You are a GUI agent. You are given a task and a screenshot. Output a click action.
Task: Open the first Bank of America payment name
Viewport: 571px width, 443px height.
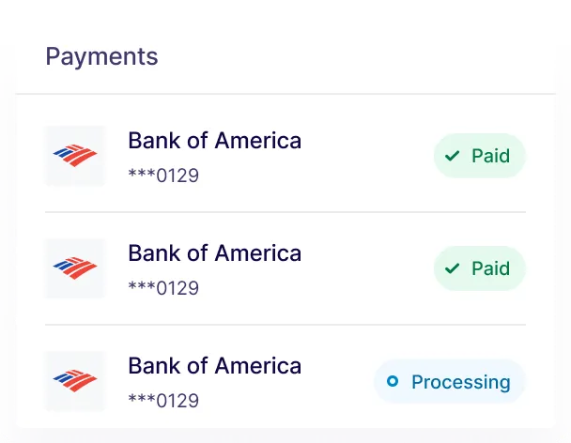coord(214,141)
